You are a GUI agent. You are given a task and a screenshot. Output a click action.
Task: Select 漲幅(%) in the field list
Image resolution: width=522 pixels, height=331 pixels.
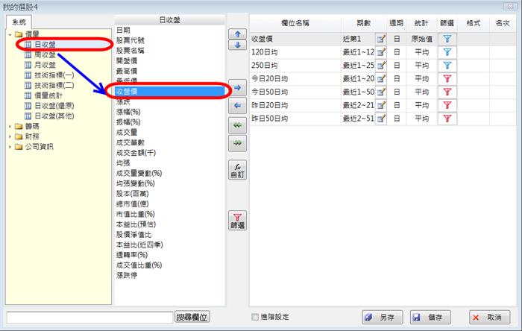(x=128, y=112)
